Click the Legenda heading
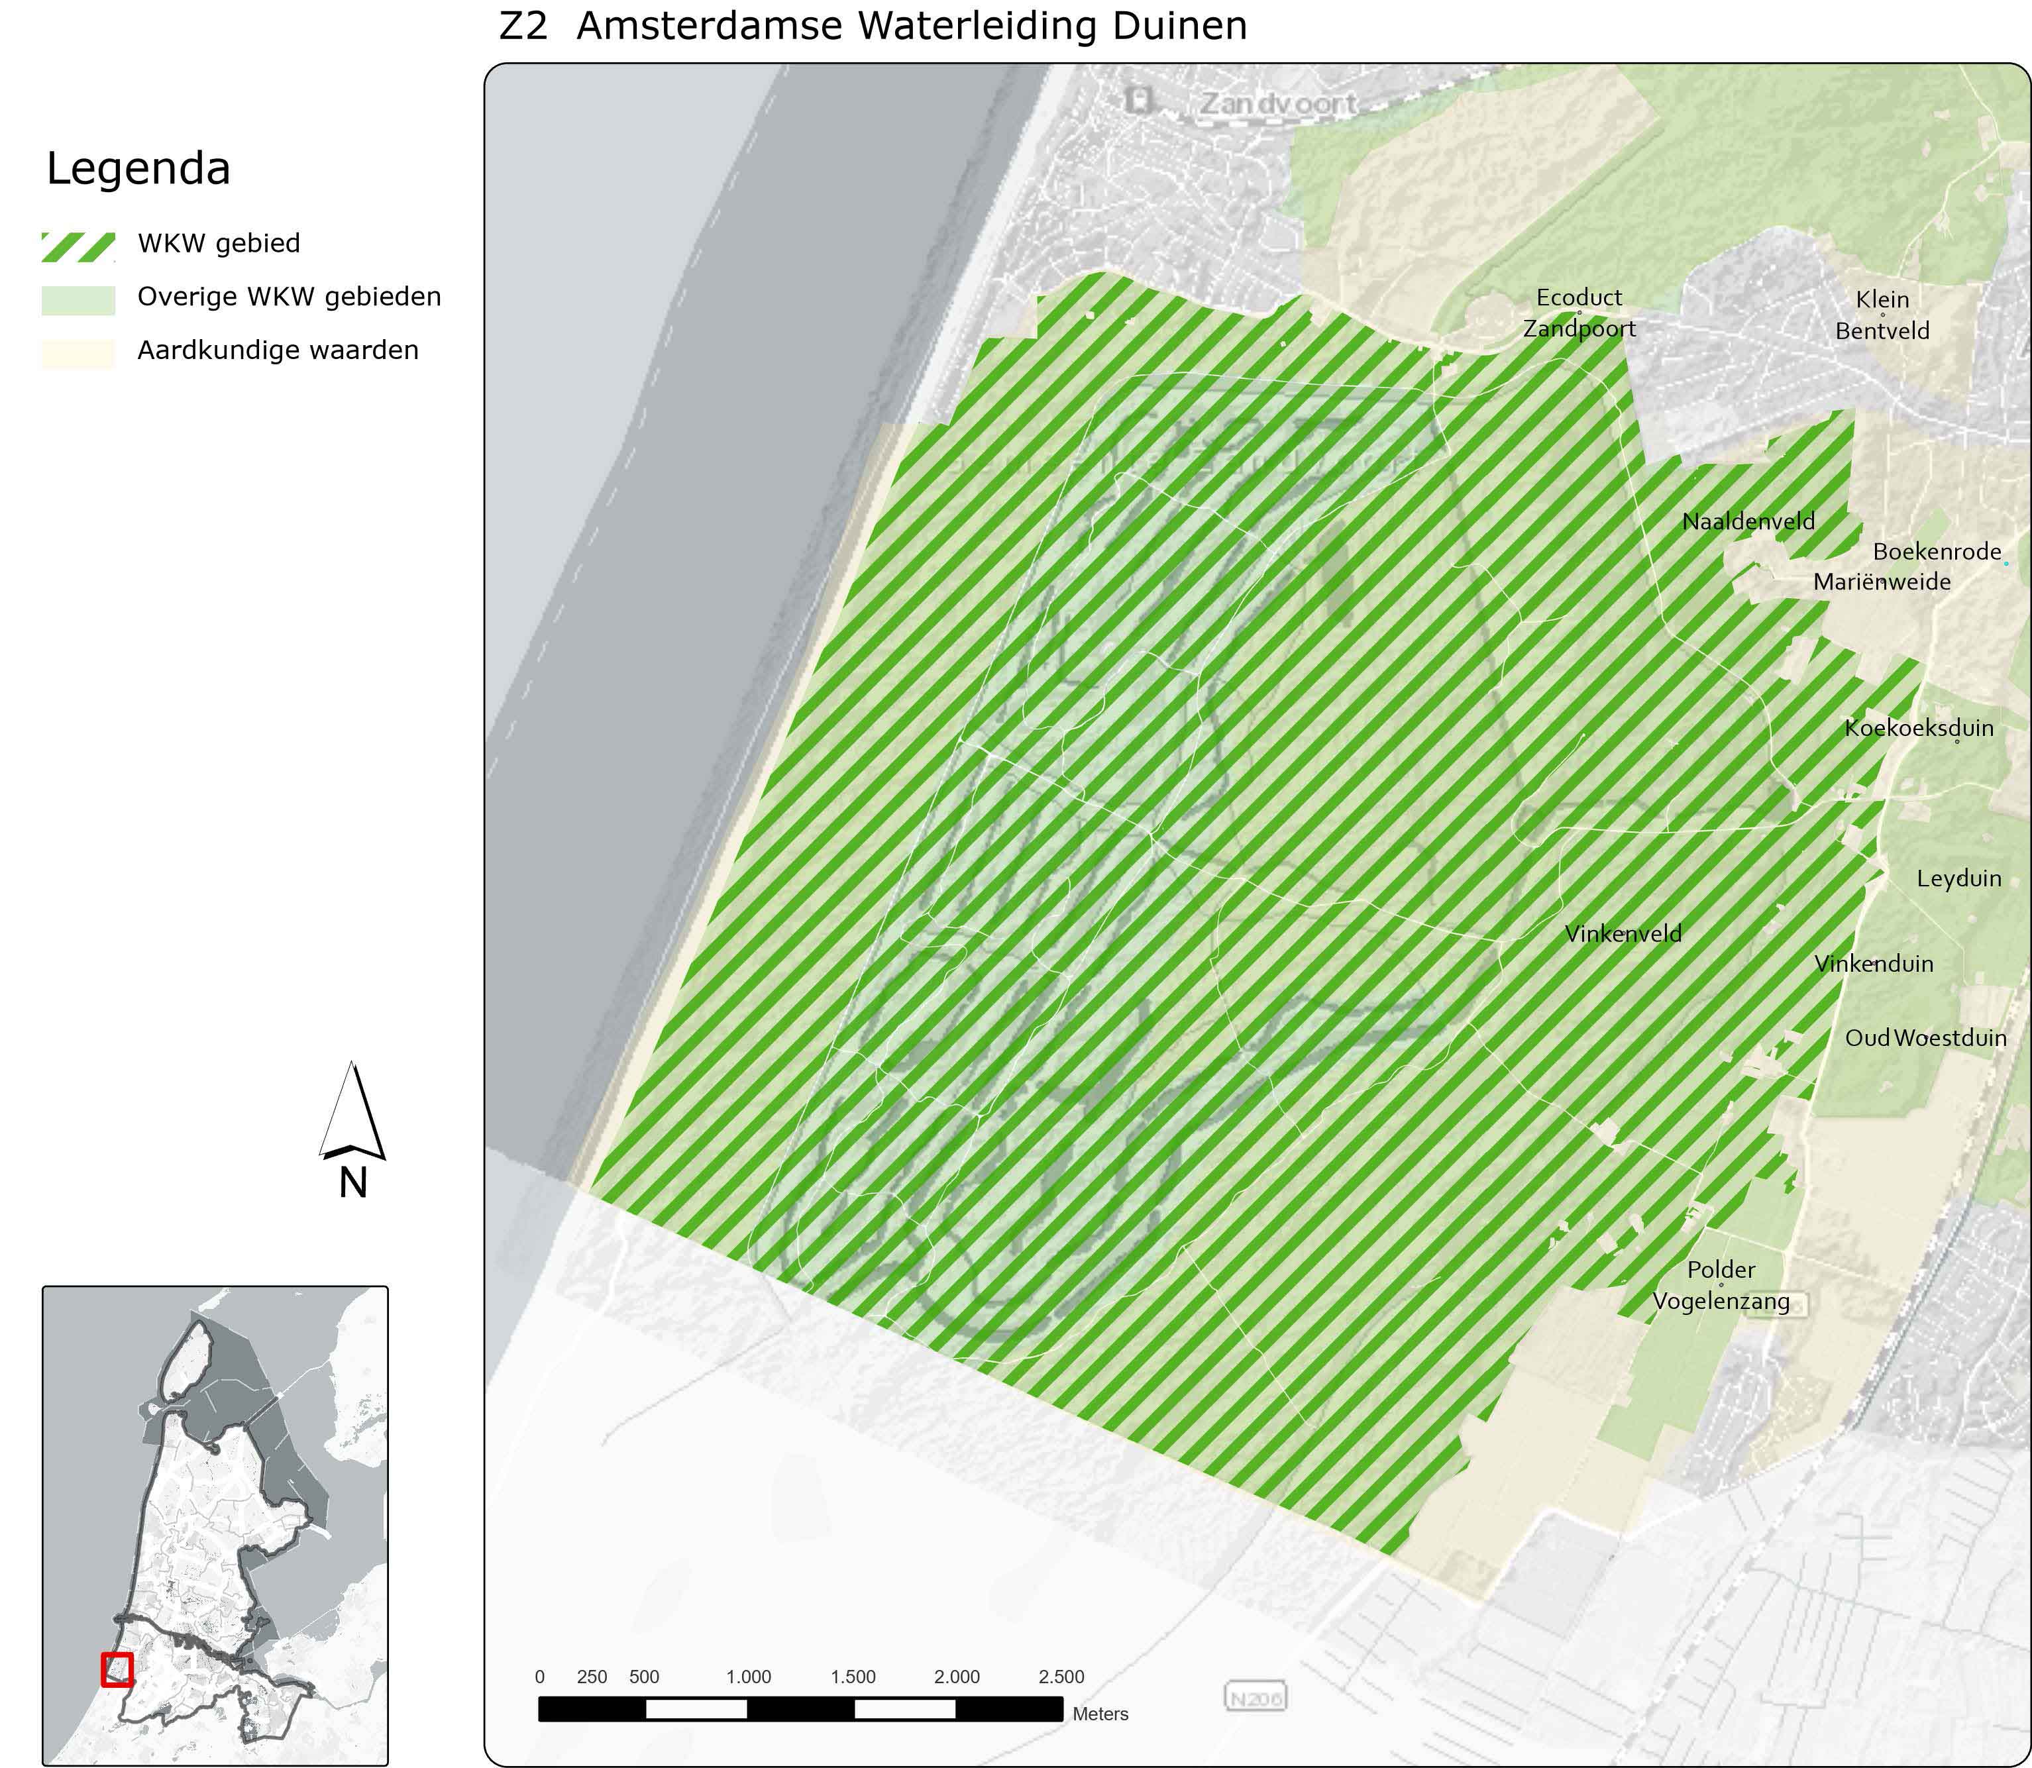Screen dimensions: 2032x1768 [138, 169]
